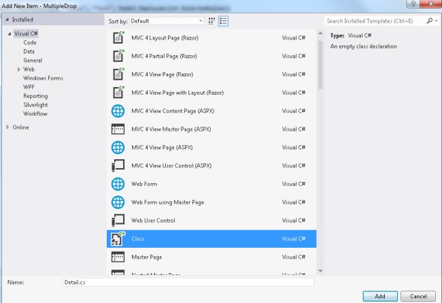
Task: Click the Class template icon
Action: click(x=118, y=238)
